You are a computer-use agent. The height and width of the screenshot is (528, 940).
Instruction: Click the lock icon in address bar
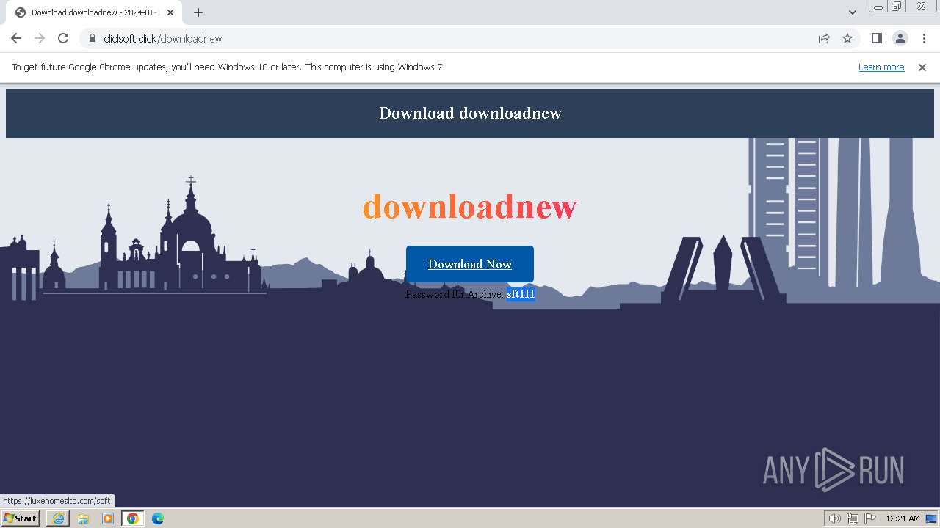click(x=92, y=39)
